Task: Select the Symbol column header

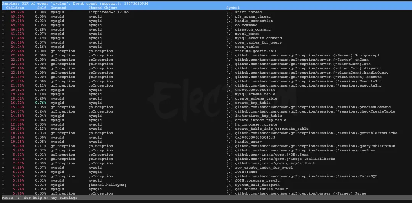Action: [233, 8]
